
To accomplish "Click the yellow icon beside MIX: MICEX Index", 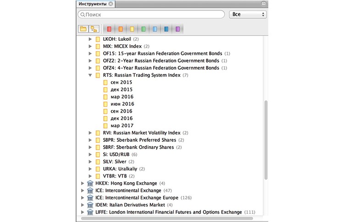I will point(98,46).
